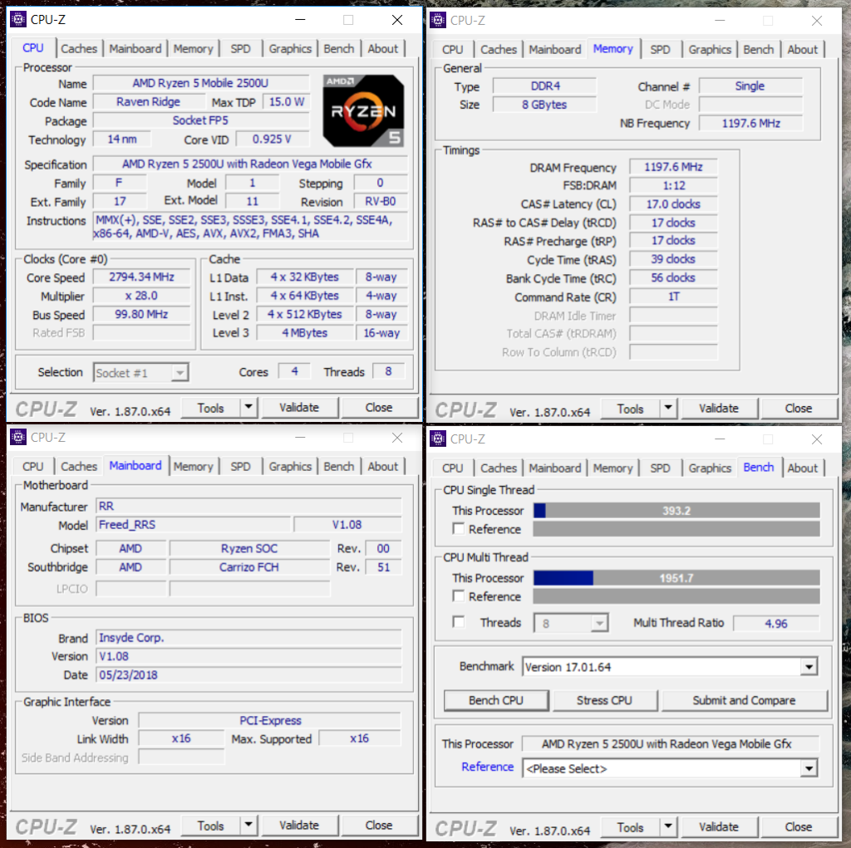Enable Reference checkbox under CPU Single Thread

pyautogui.click(x=458, y=529)
